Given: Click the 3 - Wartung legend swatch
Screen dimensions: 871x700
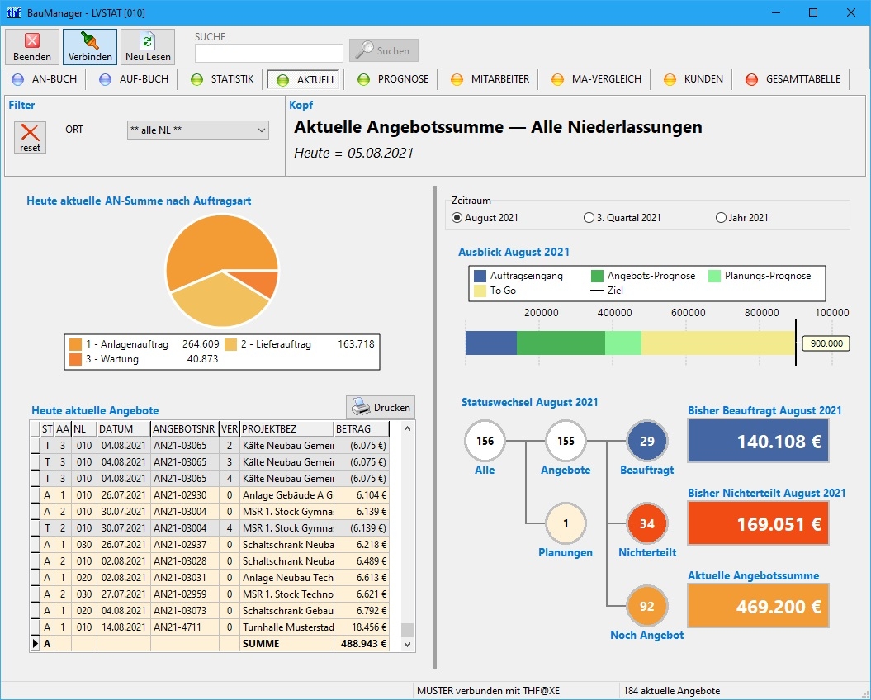Looking at the screenshot, I should click(76, 359).
